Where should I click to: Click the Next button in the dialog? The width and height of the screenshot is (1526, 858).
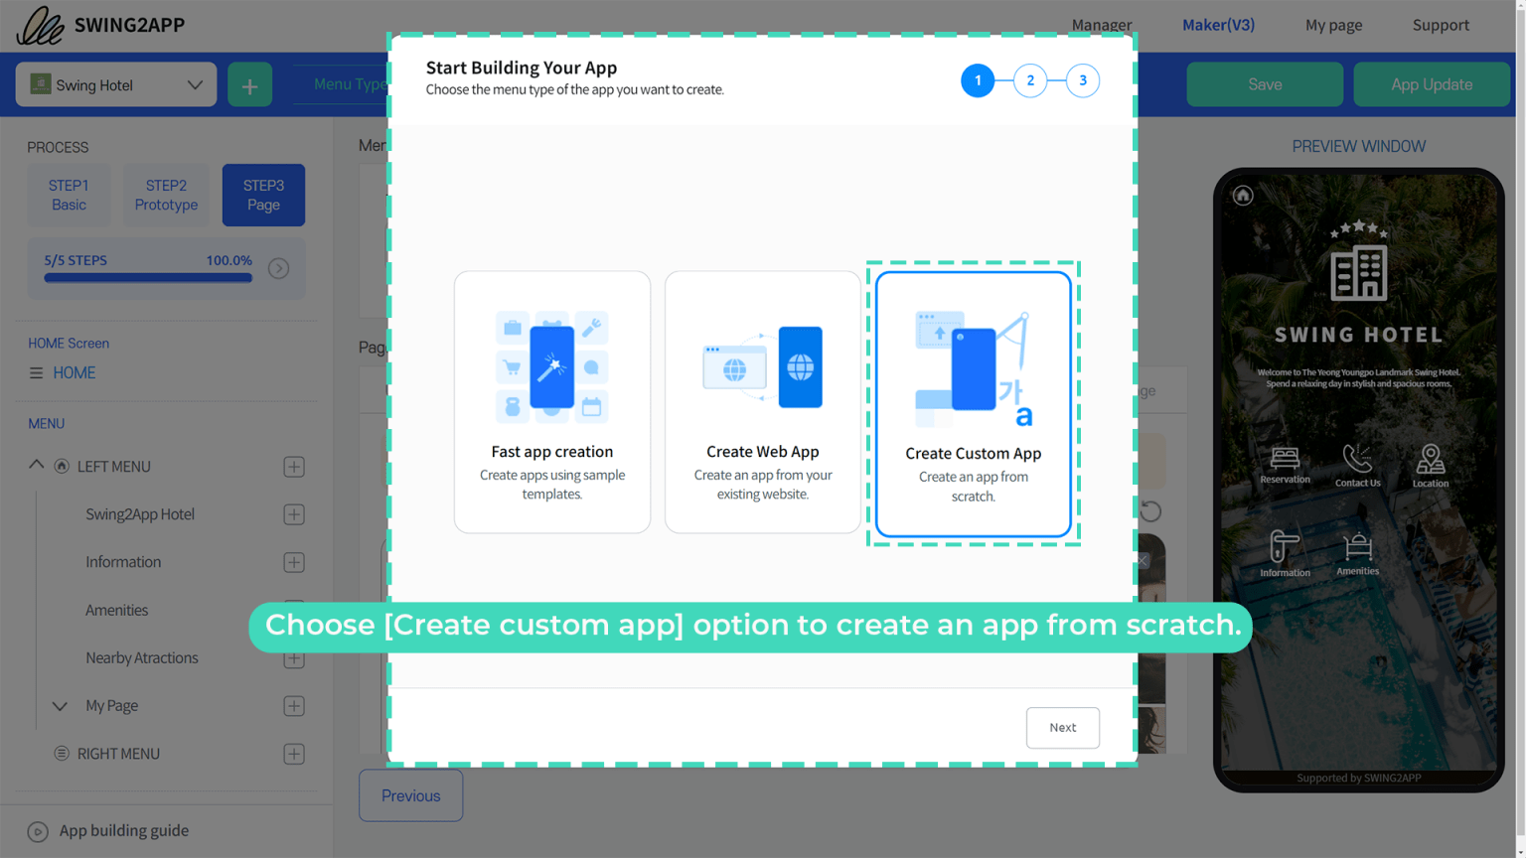(x=1062, y=728)
